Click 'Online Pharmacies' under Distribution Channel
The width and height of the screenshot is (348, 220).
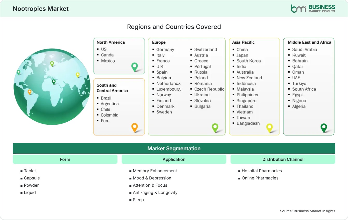tap(260, 178)
